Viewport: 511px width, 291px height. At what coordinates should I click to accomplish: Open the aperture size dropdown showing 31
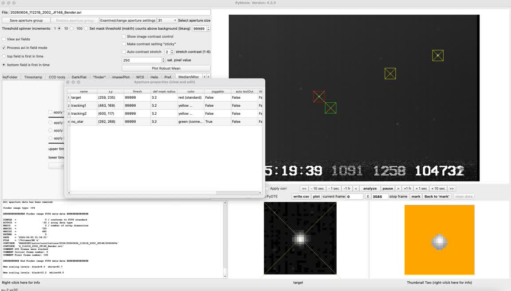[167, 20]
